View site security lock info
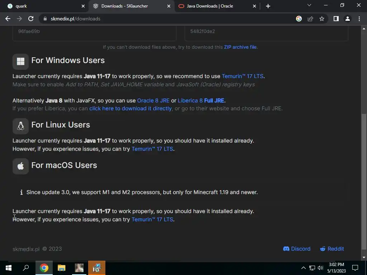Screen dimensions: 367x275 (x=45, y=19)
